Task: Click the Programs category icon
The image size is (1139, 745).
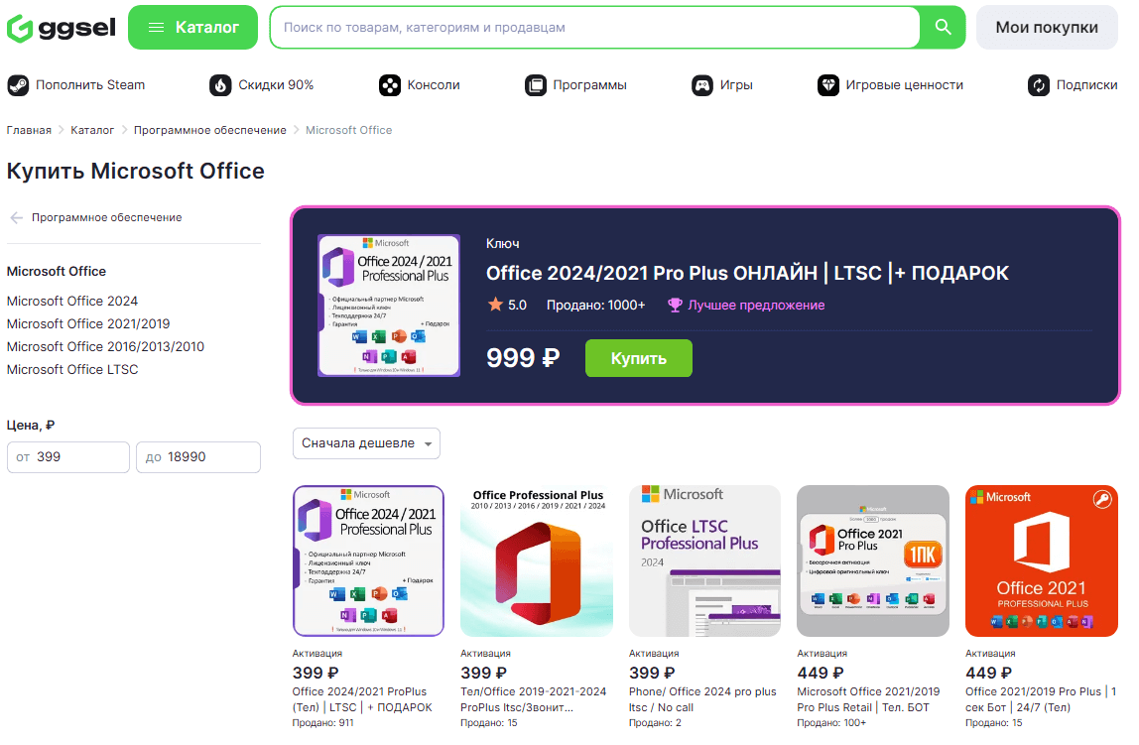Action: pos(536,85)
